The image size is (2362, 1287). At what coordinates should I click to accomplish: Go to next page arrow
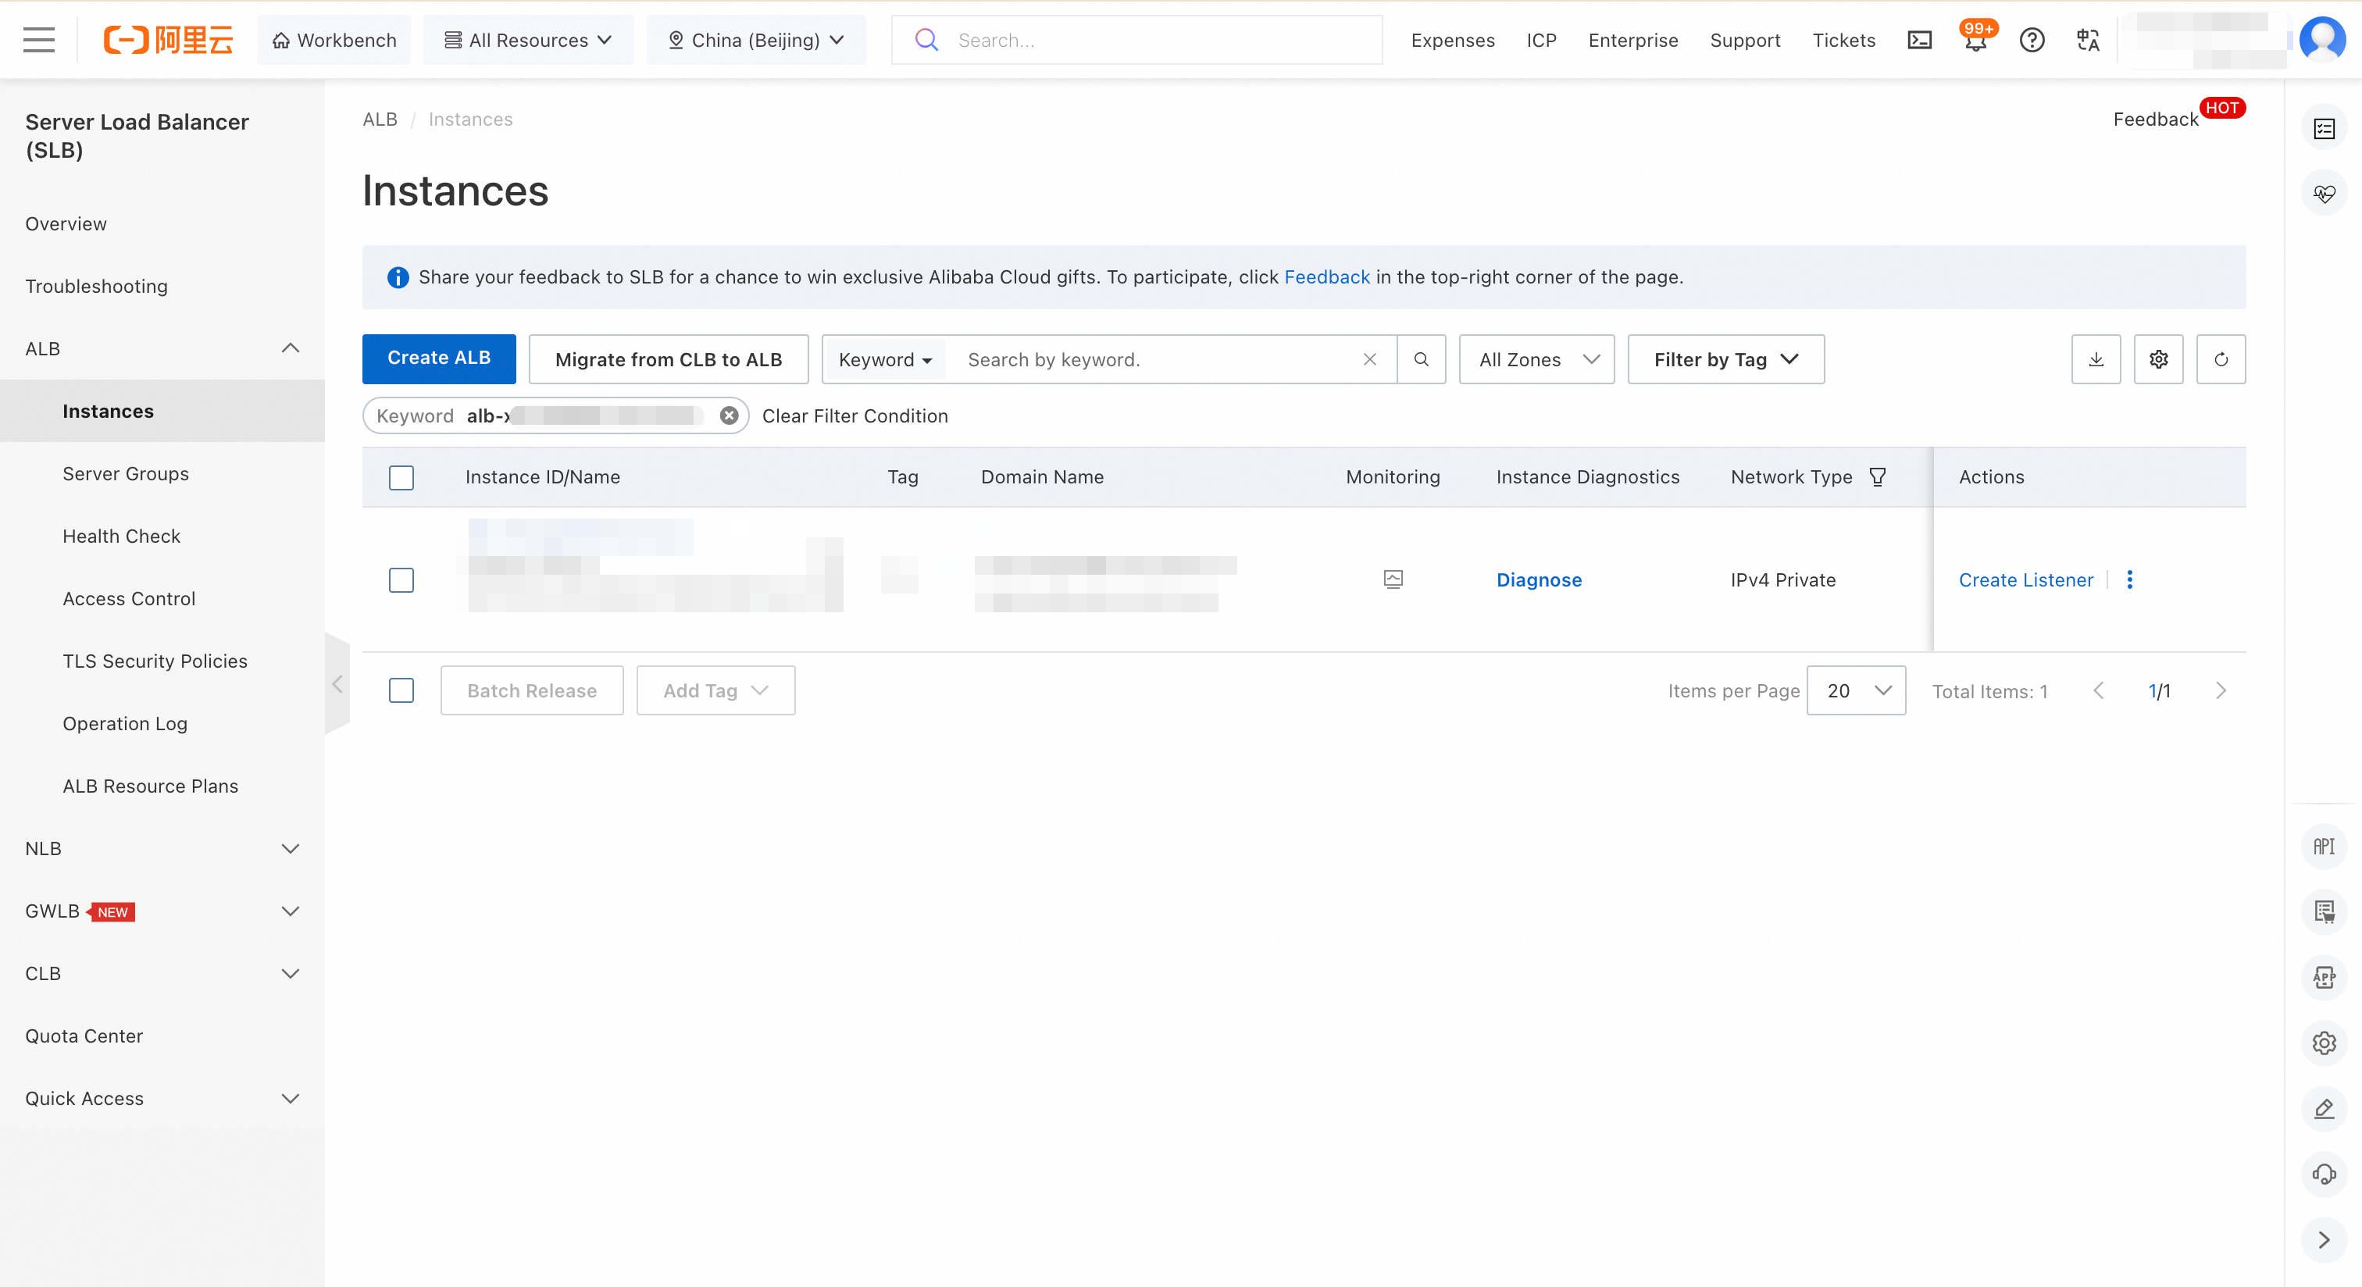pyautogui.click(x=2221, y=691)
